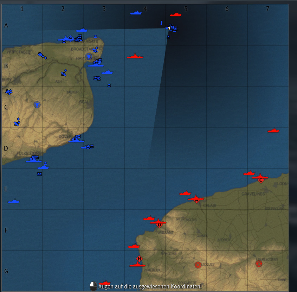
Task: Select the blue ship at top of column 4
Action: (136, 13)
